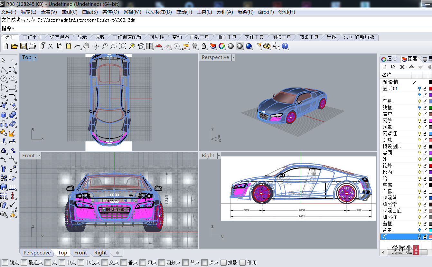This screenshot has height=267, width=432.
Task: Toggle the 交点 osnap checkbox
Action: point(105,262)
